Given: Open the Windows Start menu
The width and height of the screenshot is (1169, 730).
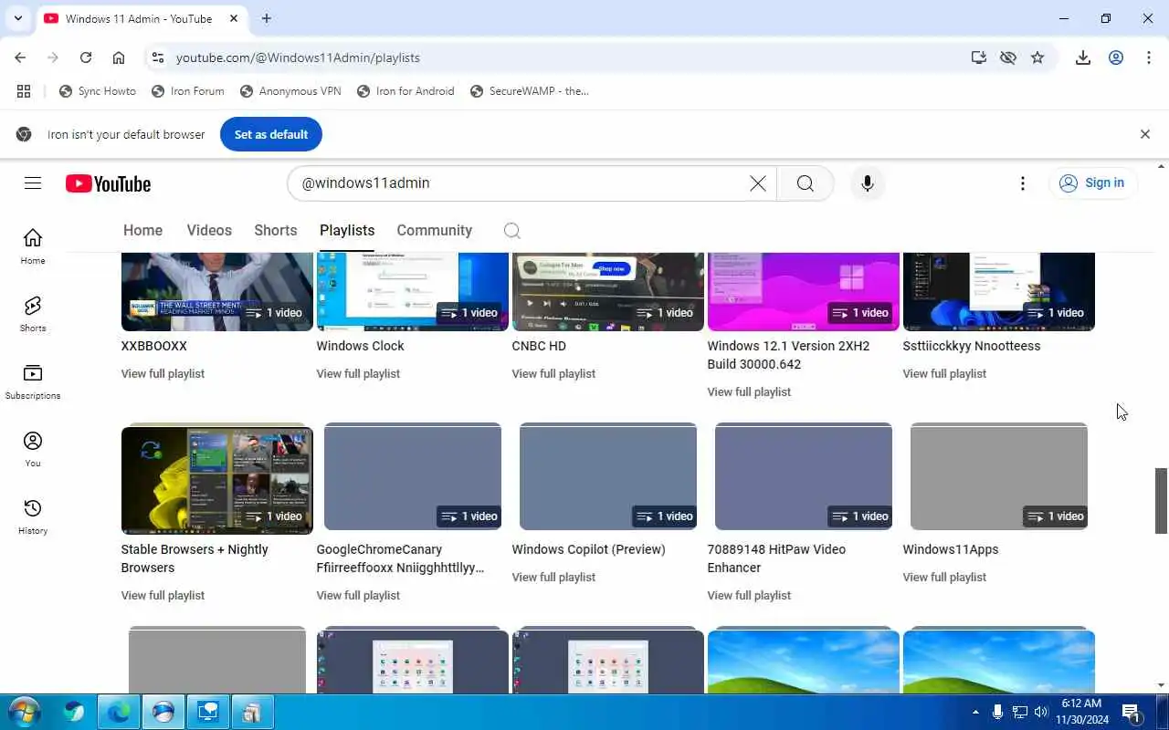Looking at the screenshot, I should point(24,712).
